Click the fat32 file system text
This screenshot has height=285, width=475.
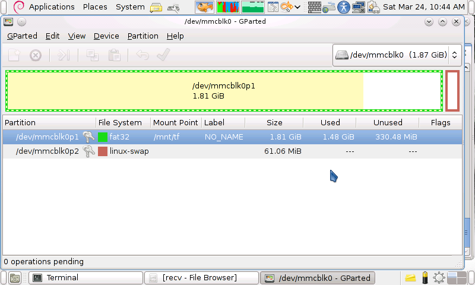[x=119, y=137]
